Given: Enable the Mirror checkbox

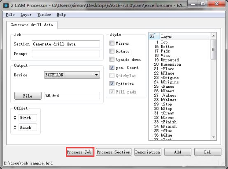Looking at the screenshot, I should tap(112, 43).
